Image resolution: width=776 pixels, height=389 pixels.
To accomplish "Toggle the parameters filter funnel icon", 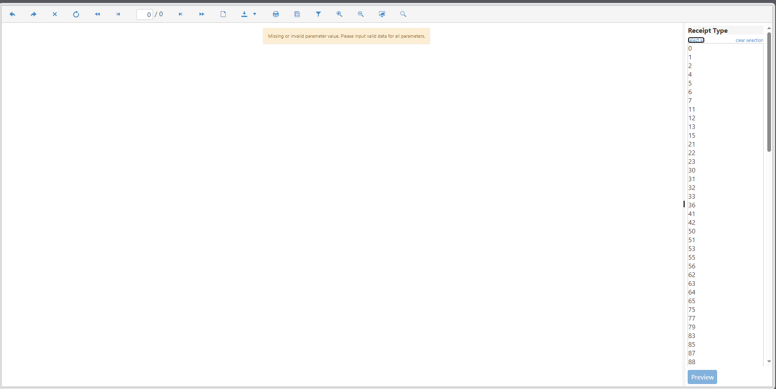I will [x=318, y=14].
